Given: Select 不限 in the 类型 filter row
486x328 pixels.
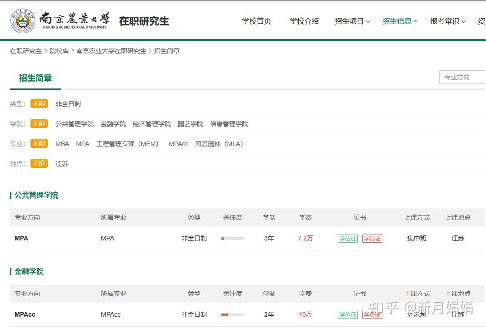Looking at the screenshot, I should pyautogui.click(x=39, y=103).
